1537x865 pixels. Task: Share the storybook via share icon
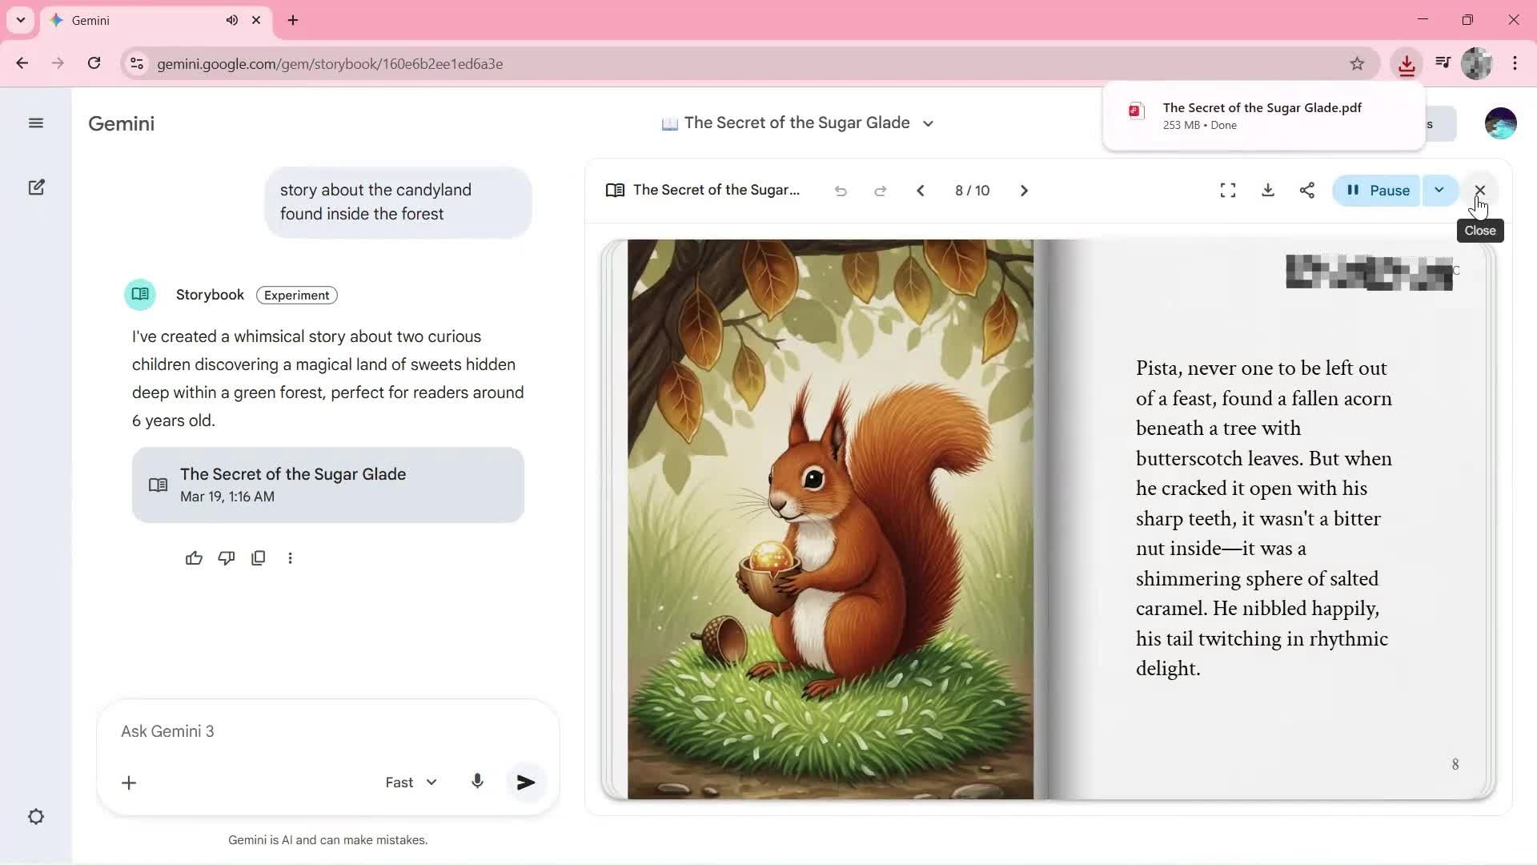[x=1306, y=191]
